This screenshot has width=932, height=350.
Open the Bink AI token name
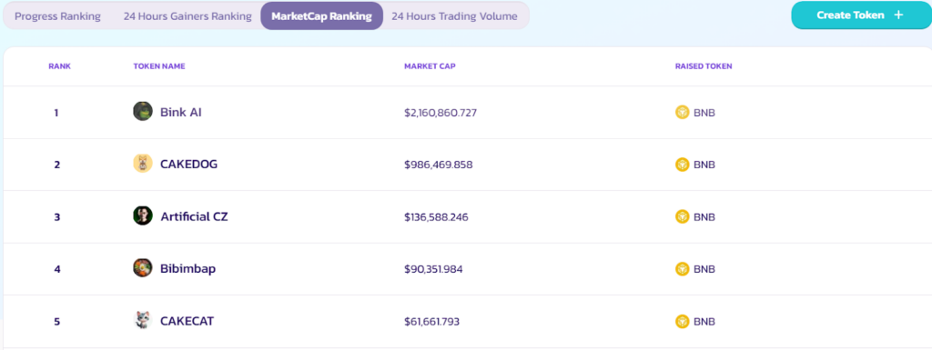click(181, 112)
